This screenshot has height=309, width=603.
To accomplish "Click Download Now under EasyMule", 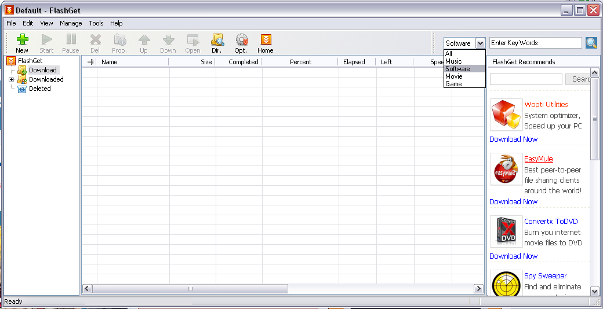I will pyautogui.click(x=513, y=201).
